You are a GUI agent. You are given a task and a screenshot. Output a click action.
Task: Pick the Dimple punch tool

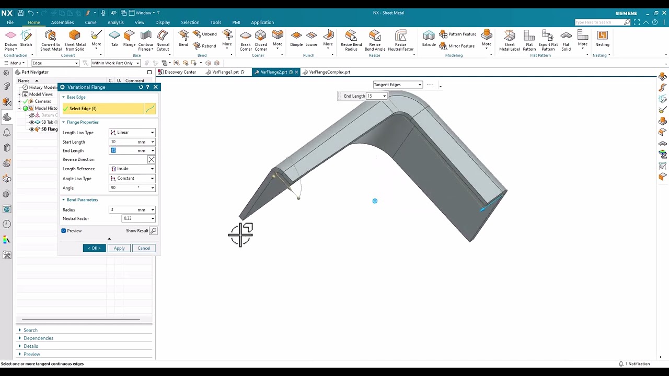296,39
